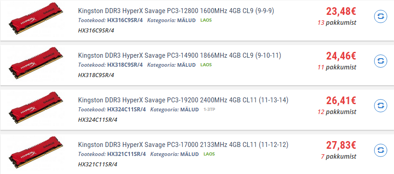Open Kingston HyperX Savage PC3-19200 2400MHz title

pyautogui.click(x=183, y=100)
